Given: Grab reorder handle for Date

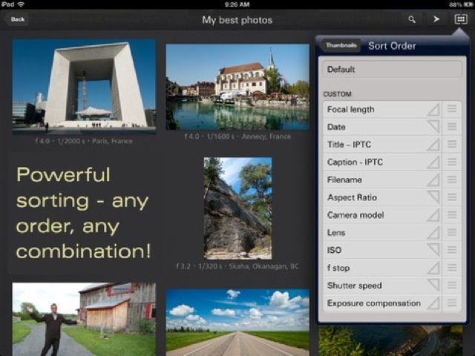Looking at the screenshot, I should coord(452,127).
